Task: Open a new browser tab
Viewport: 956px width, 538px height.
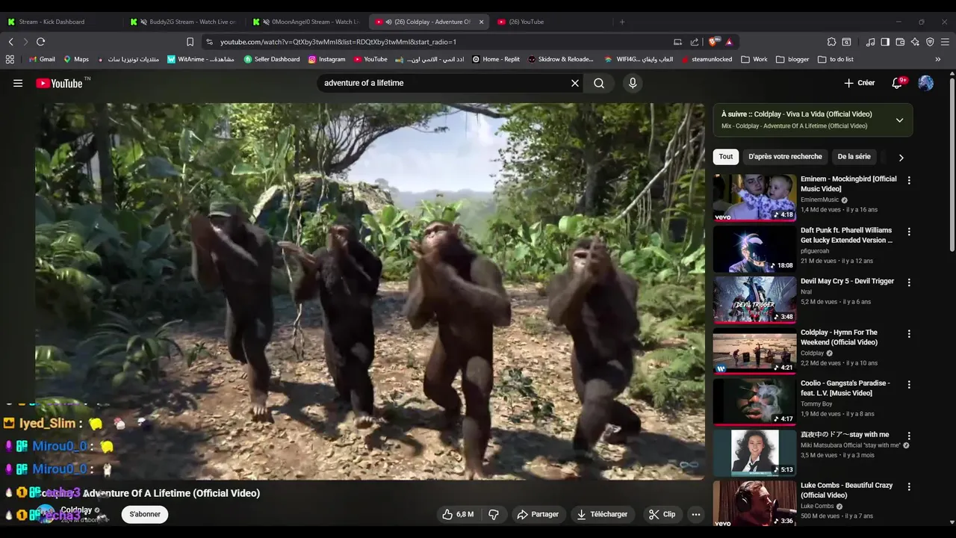Action: (622, 22)
